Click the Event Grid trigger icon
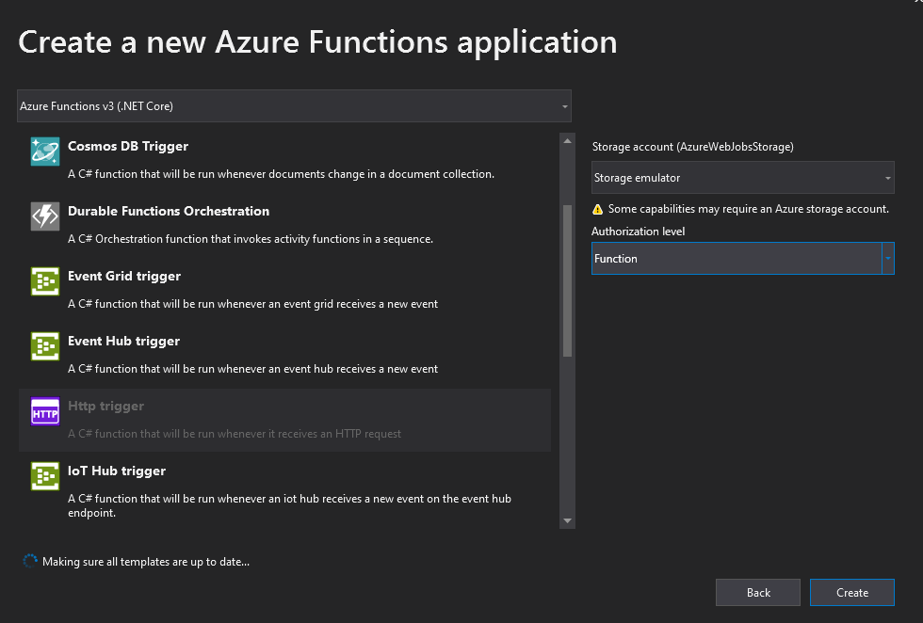Screen dimensions: 923x623 (45, 281)
